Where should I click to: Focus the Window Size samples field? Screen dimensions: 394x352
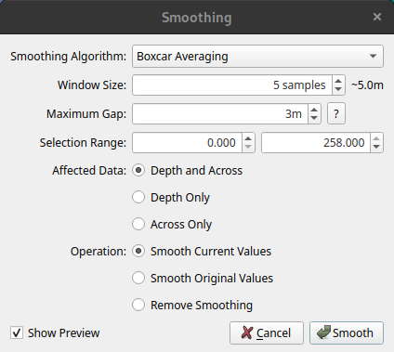pyautogui.click(x=232, y=85)
